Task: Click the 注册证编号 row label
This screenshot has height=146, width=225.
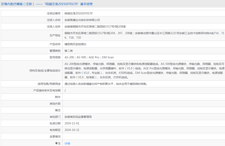Action: [x=53, y=13]
